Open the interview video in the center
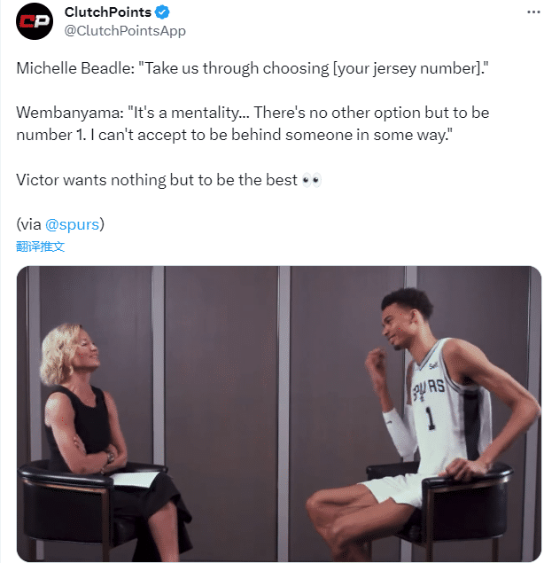The height and width of the screenshot is (563, 544). click(279, 414)
